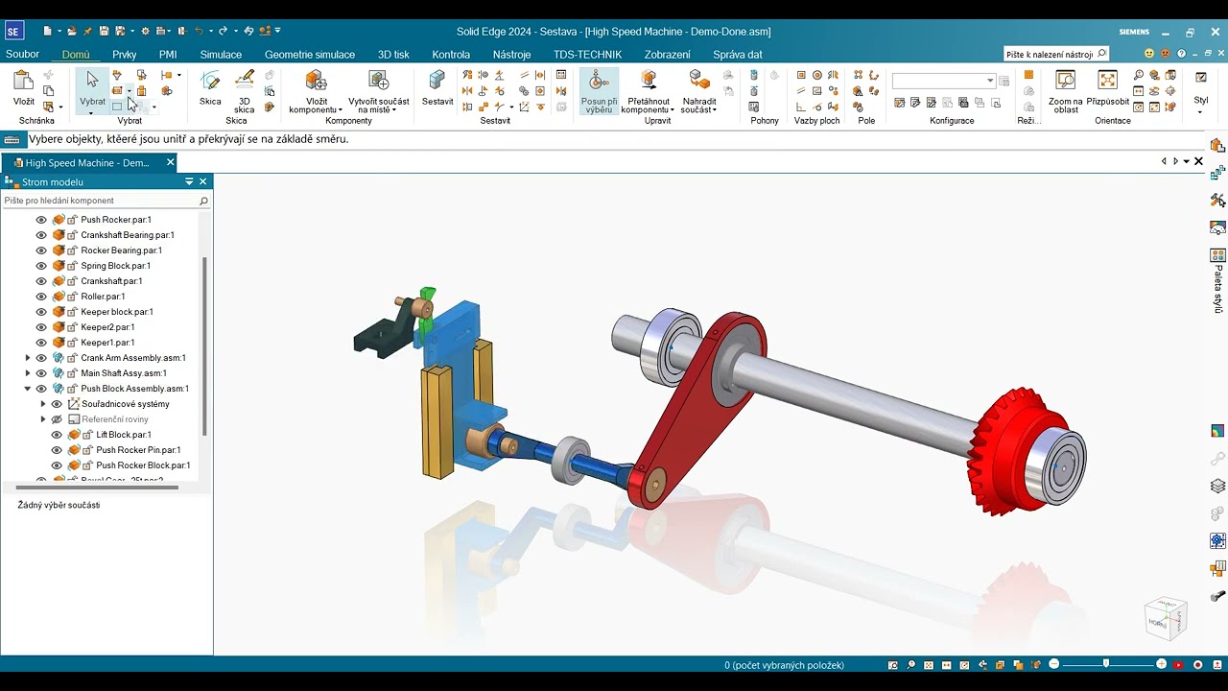Click the undo arrow in quick access toolbar
Screen dimensions: 1228x691
click(x=199, y=31)
